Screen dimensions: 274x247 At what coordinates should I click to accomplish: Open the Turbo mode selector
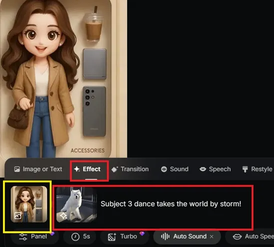click(x=125, y=237)
